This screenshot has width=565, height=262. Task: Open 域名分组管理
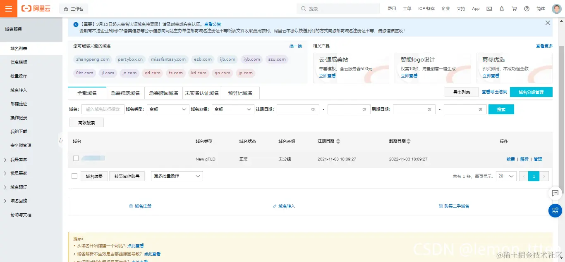tap(531, 92)
